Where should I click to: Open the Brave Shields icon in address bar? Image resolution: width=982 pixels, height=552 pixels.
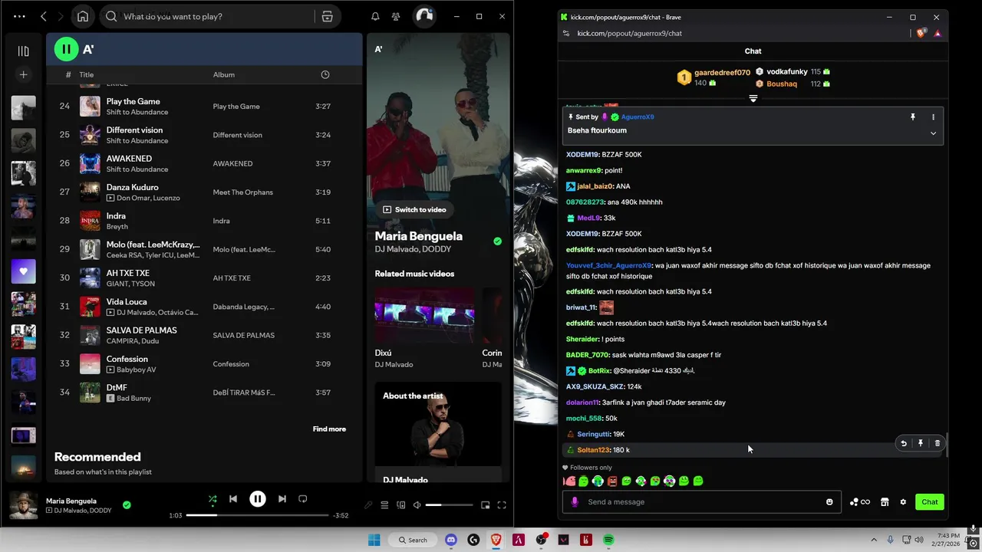[922, 33]
